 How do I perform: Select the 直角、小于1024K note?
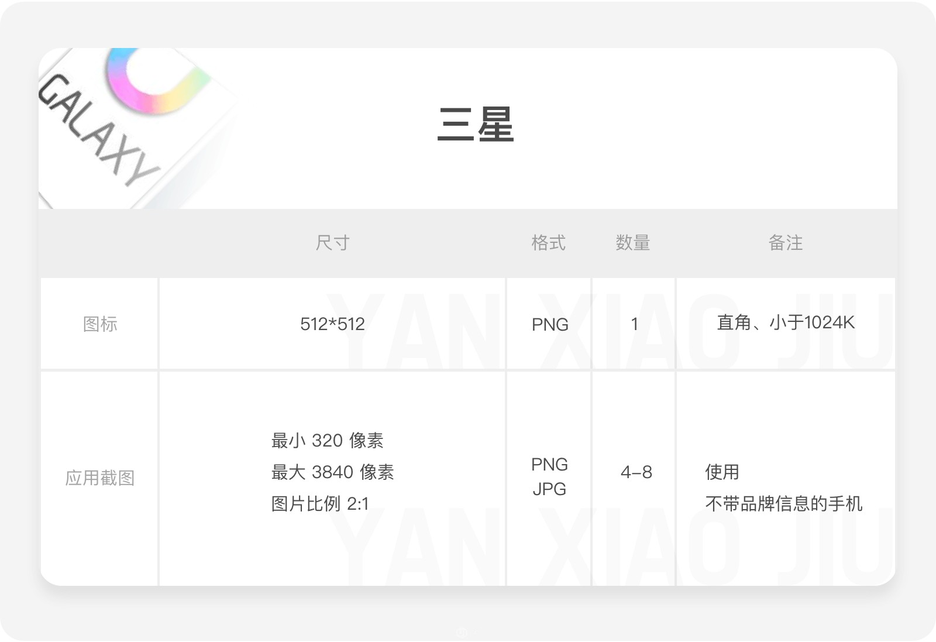pyautogui.click(x=786, y=322)
